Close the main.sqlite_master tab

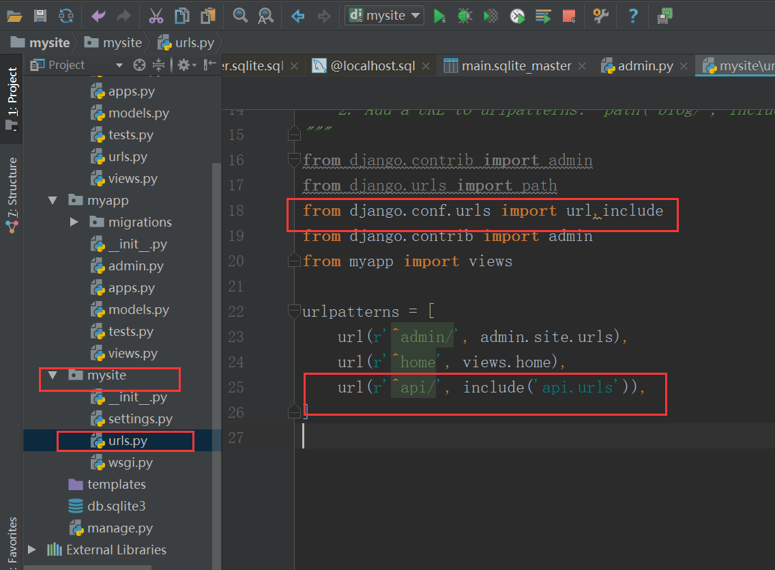pos(582,66)
